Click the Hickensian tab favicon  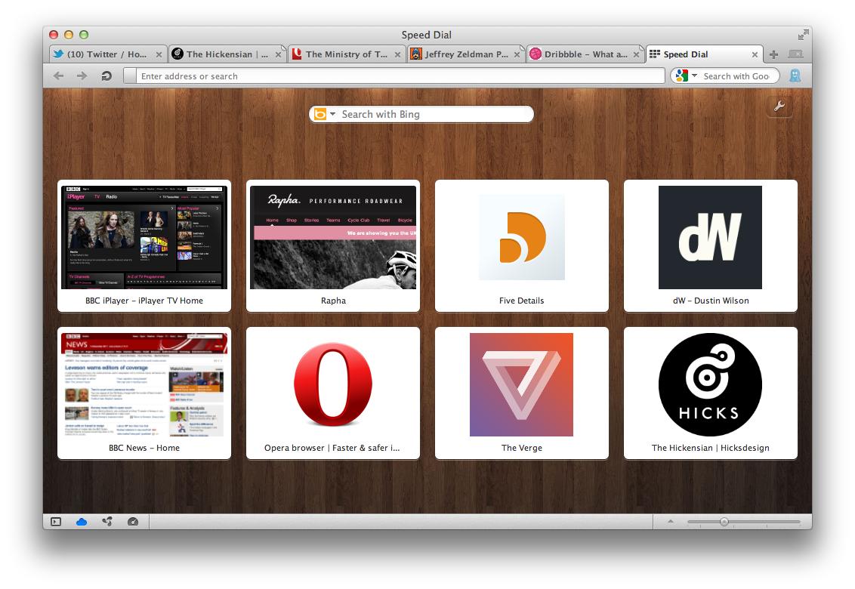click(177, 54)
